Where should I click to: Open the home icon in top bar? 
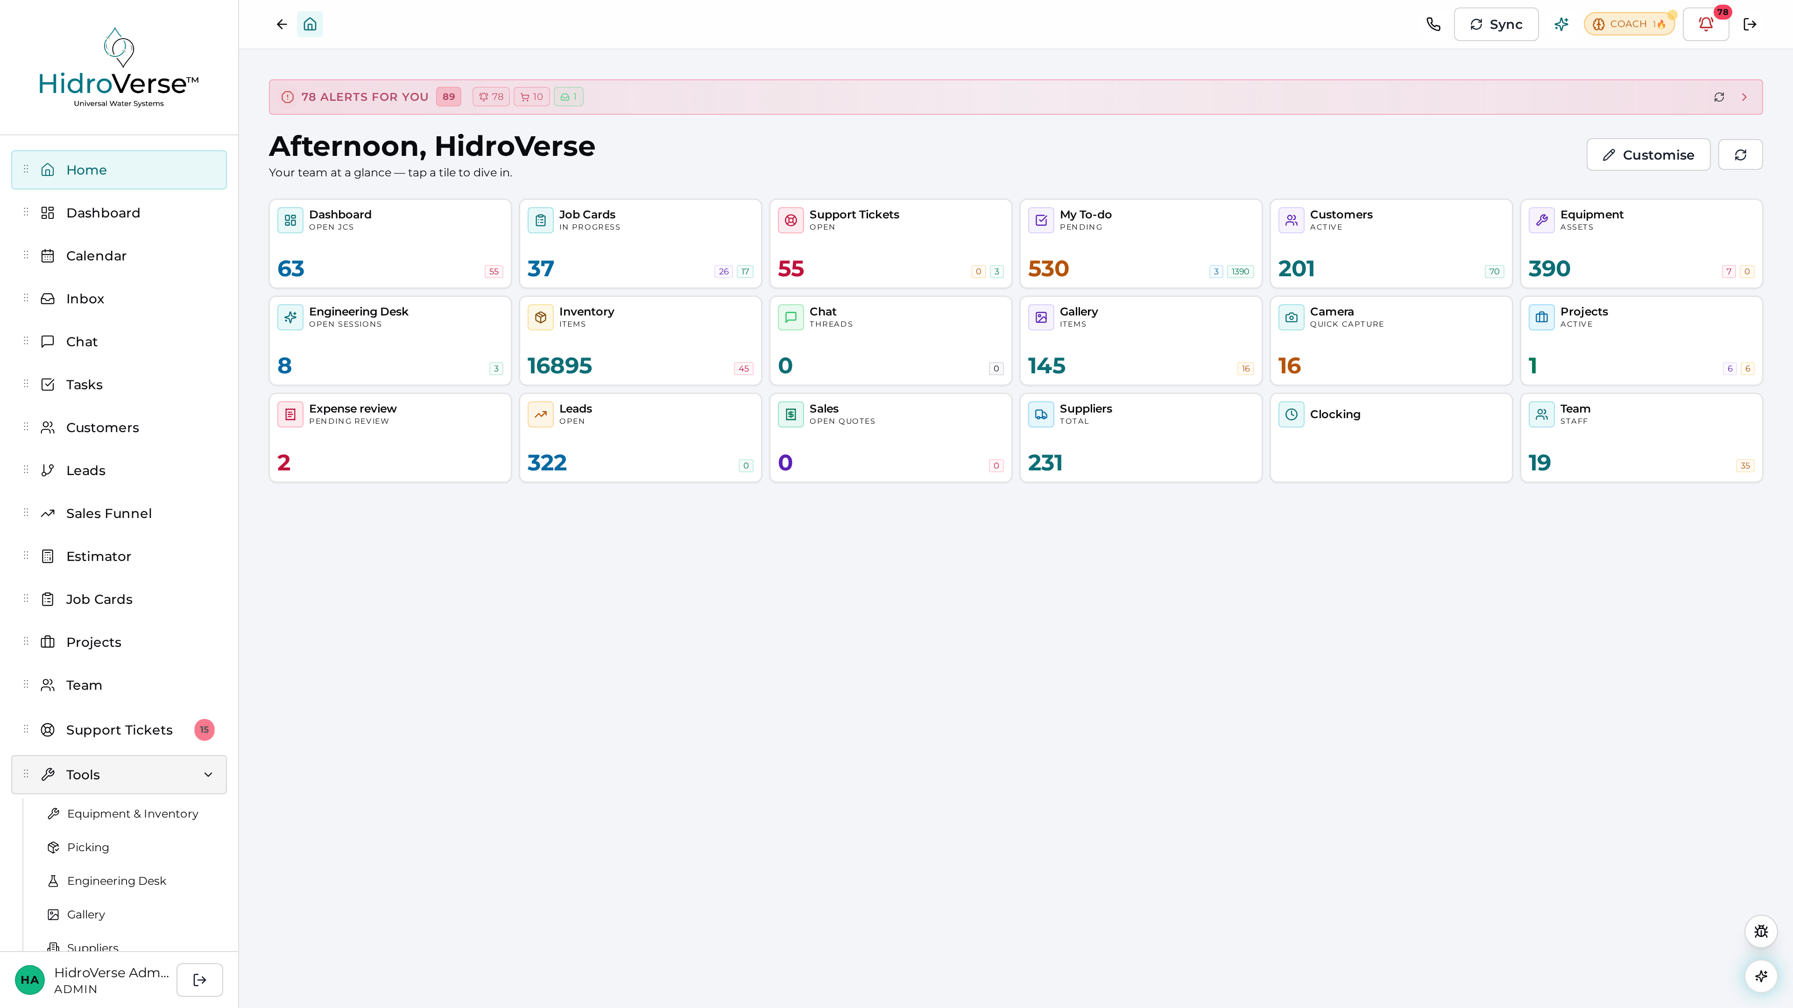[x=310, y=24]
